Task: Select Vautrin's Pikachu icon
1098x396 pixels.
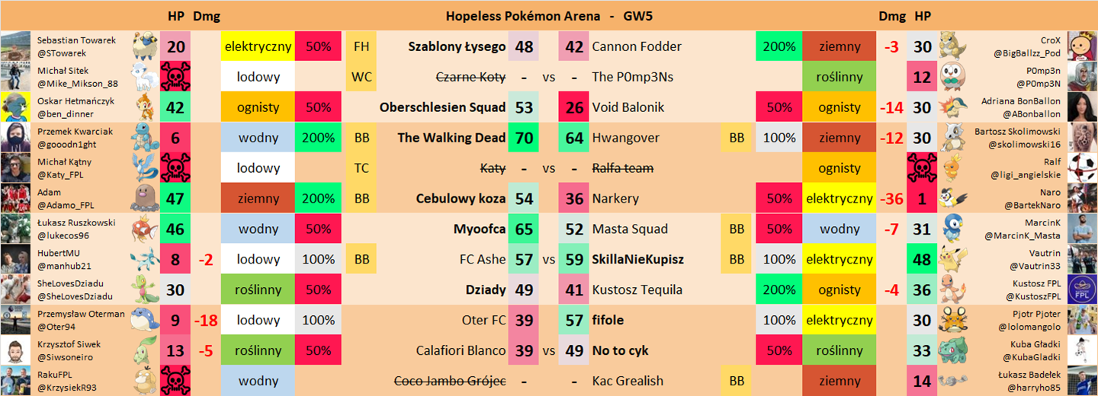Action: pyautogui.click(x=952, y=260)
